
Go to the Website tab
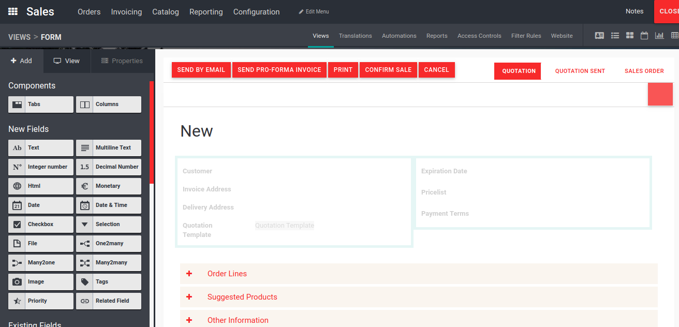[562, 36]
